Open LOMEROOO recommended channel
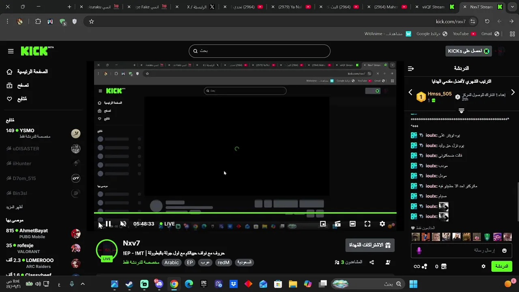 pyautogui.click(x=43, y=263)
